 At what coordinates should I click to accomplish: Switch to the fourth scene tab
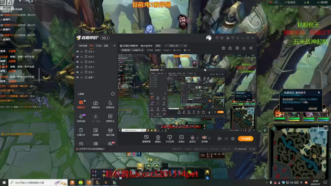106,46
